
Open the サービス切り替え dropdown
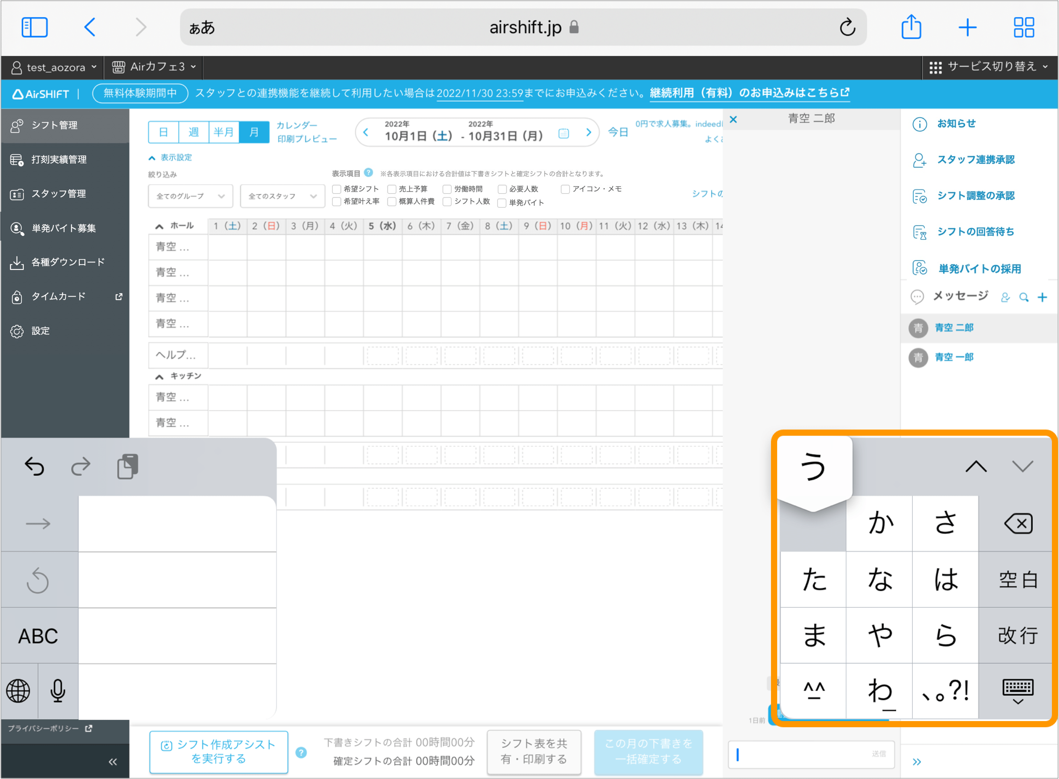pos(988,67)
